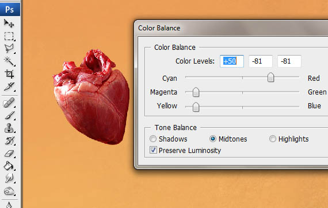This screenshot has width=328, height=208.
Task: Click the Magenta-Green slider handle
Action: coord(196,92)
